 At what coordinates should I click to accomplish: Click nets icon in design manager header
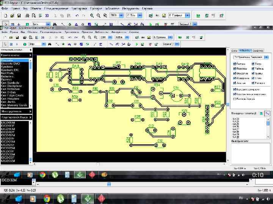pyautogui.click(x=267, y=113)
